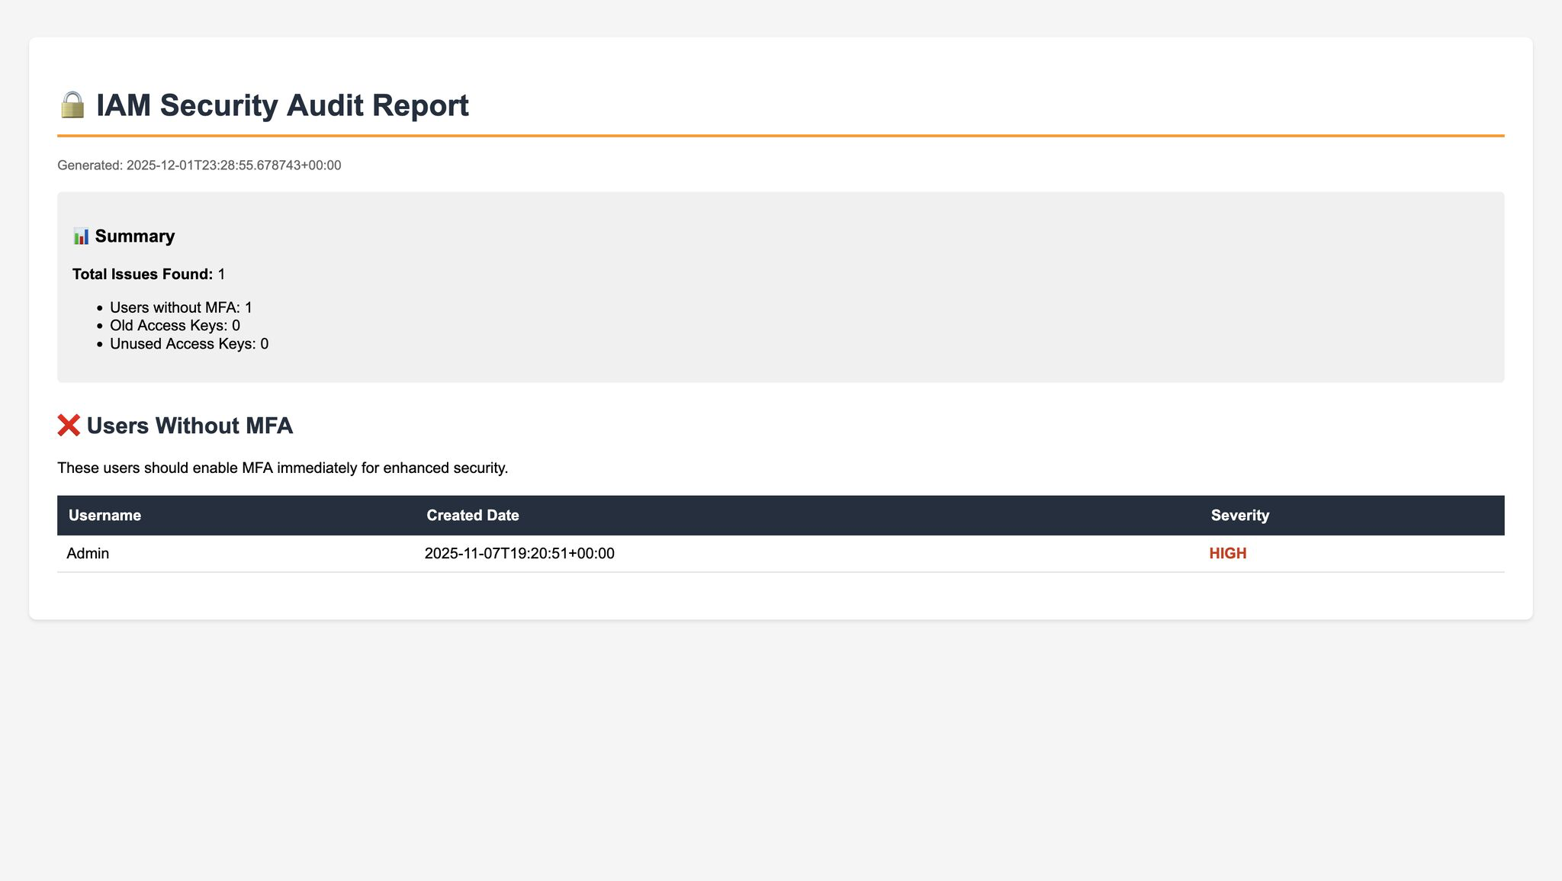The image size is (1562, 881).
Task: Select the Username column header
Action: (x=104, y=515)
